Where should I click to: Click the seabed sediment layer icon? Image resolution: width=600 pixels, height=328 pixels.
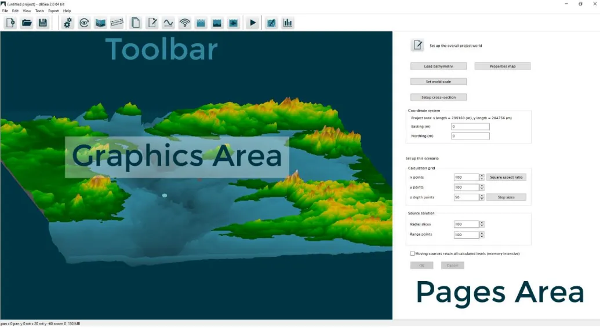click(217, 23)
